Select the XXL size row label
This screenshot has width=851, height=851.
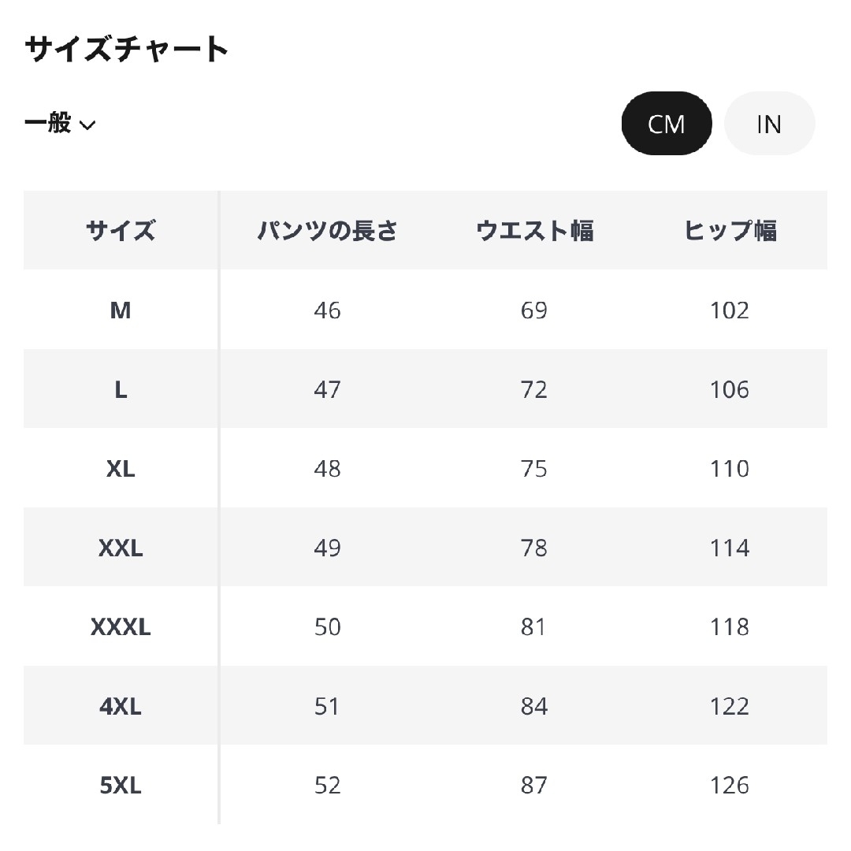tap(121, 548)
